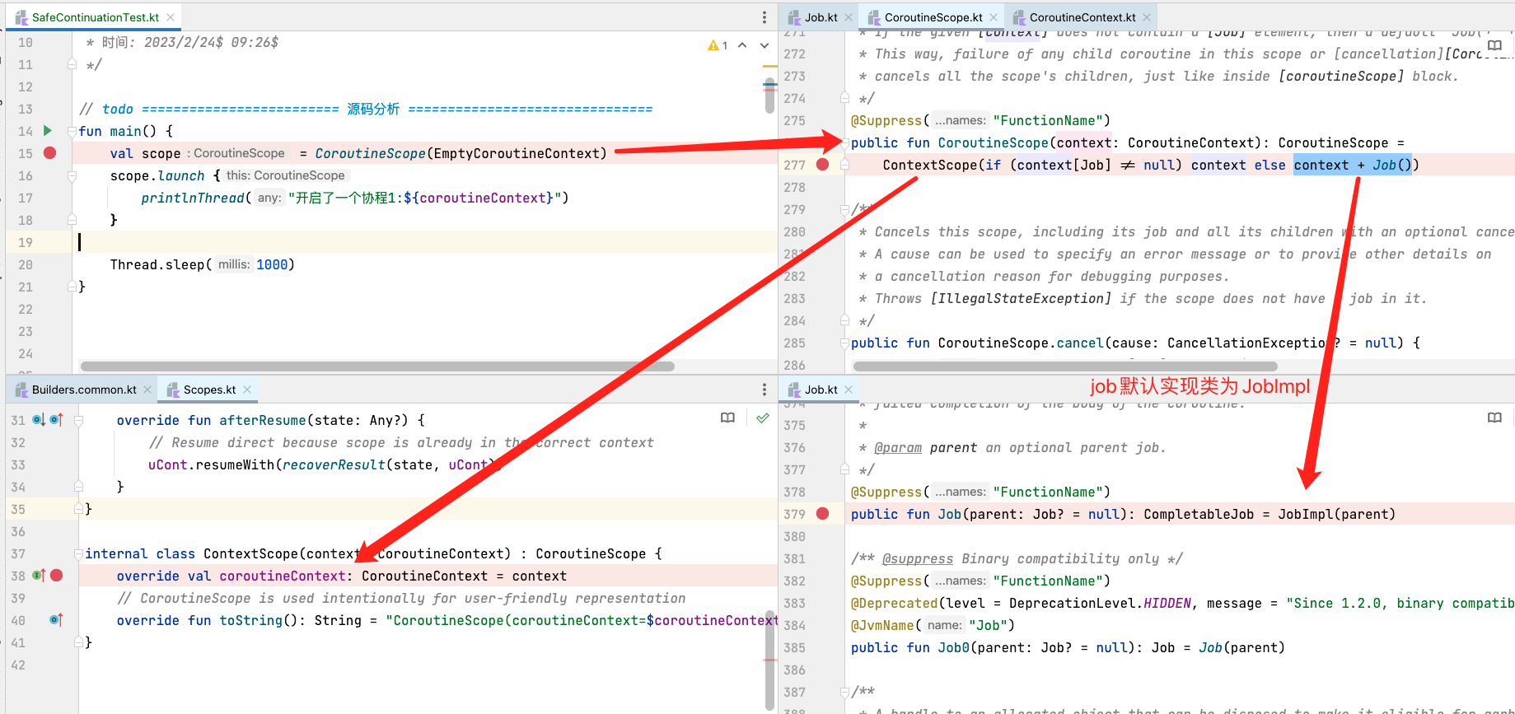Screen dimensions: 1515x714
Task: Toggle breakpoint on line 38 in Scopes.kt
Action: [57, 576]
